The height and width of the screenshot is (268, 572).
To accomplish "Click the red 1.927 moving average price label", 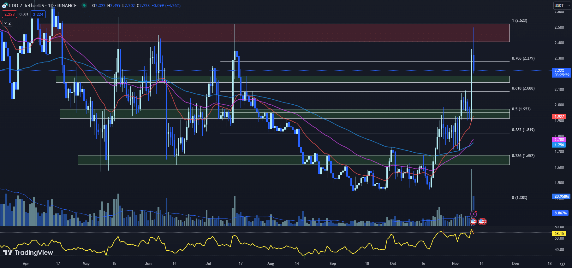I will 559,116.
